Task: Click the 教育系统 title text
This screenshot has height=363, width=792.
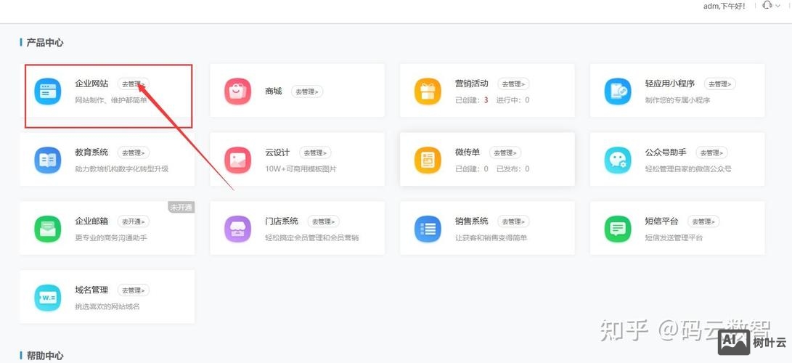Action: tap(91, 152)
